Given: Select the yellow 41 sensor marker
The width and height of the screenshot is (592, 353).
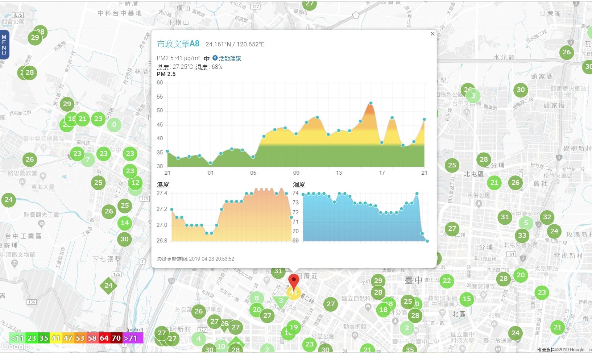Looking at the screenshot, I should (x=294, y=292).
